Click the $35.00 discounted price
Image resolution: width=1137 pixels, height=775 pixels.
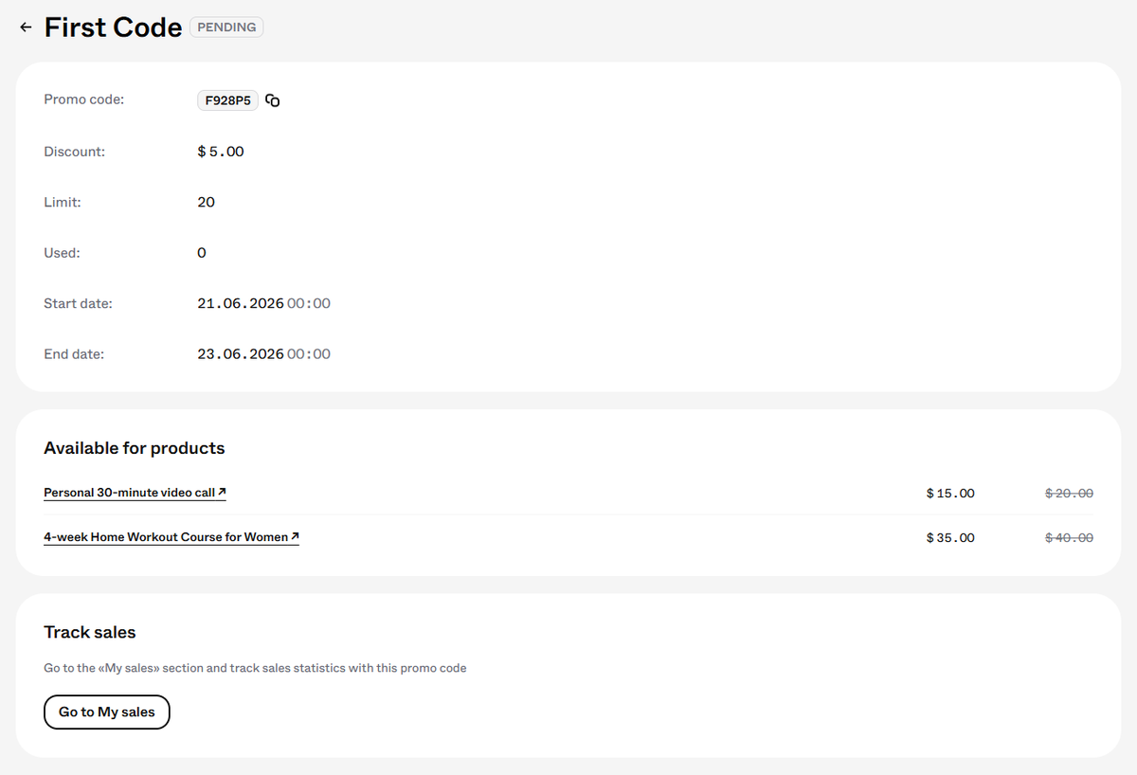click(x=950, y=537)
